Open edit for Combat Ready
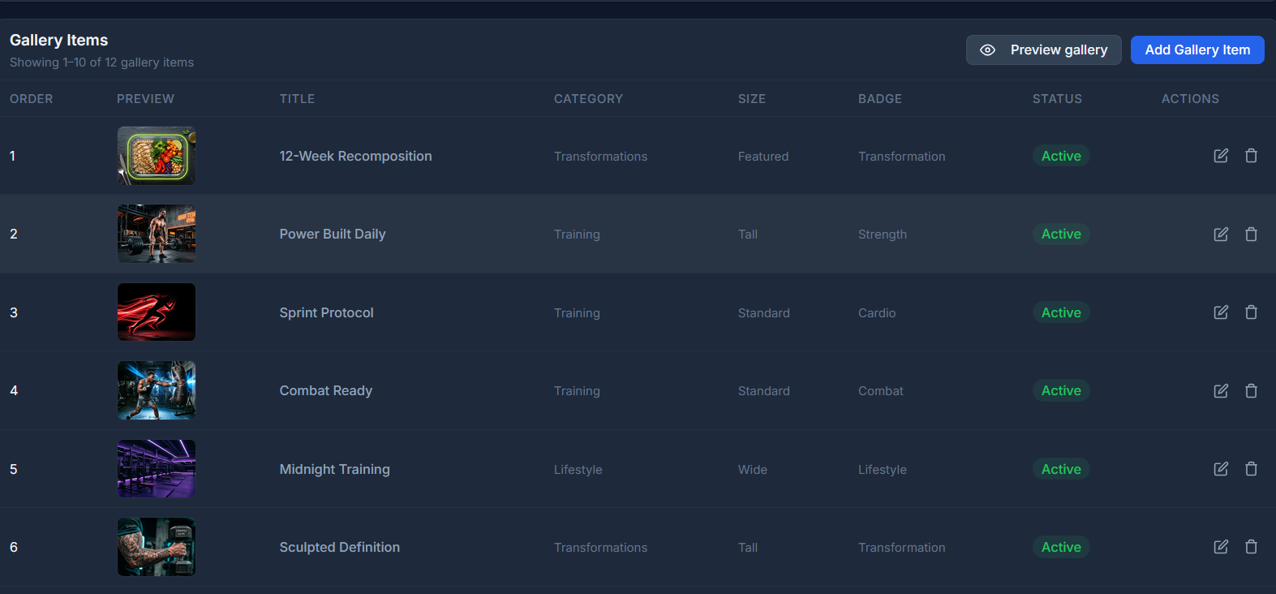This screenshot has height=594, width=1276. tap(1221, 390)
